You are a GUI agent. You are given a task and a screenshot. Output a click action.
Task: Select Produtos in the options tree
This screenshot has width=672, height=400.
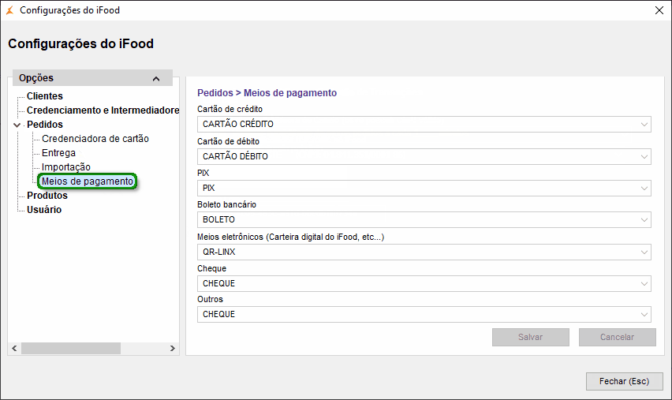47,196
